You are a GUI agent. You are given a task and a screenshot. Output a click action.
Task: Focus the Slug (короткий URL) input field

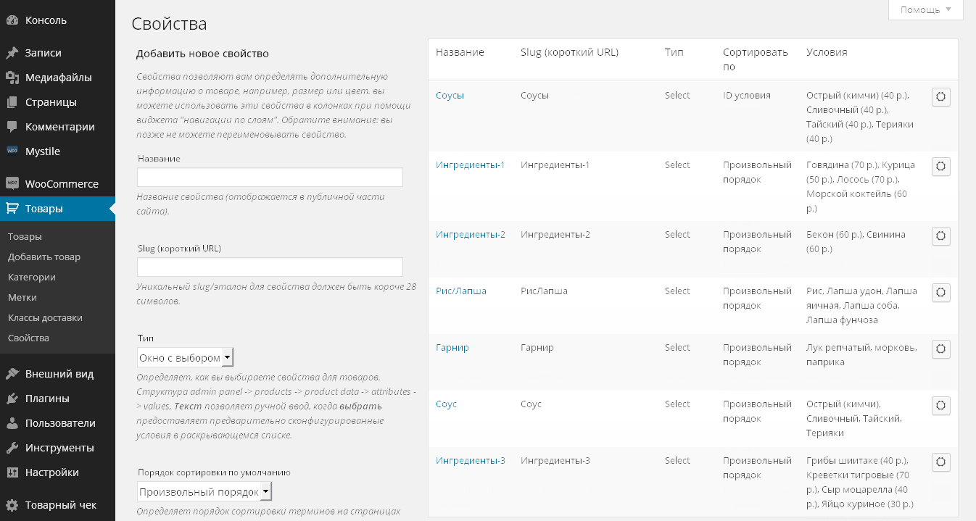tap(270, 267)
